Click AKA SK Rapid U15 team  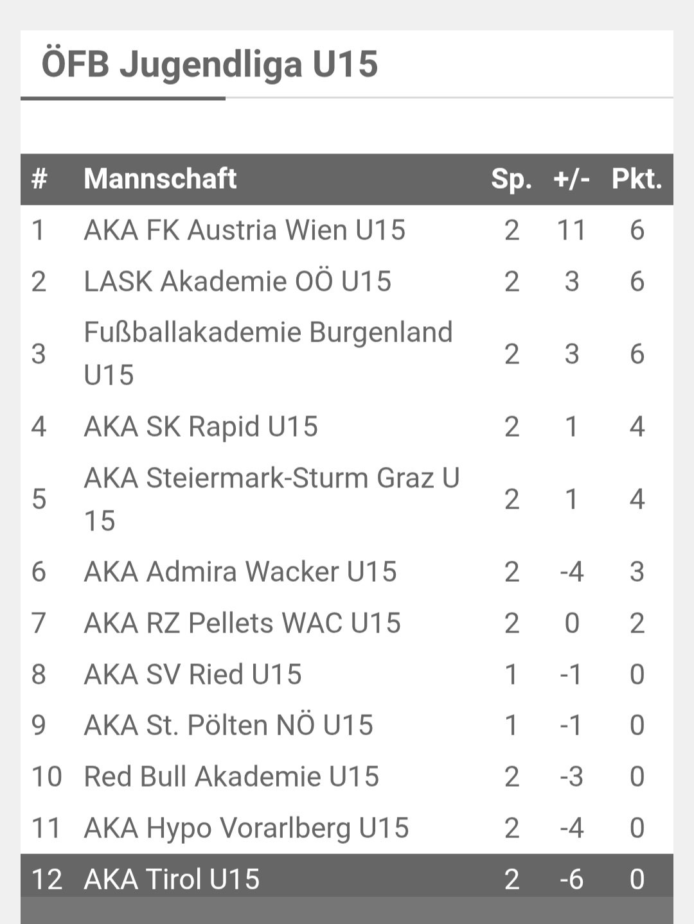tap(200, 426)
